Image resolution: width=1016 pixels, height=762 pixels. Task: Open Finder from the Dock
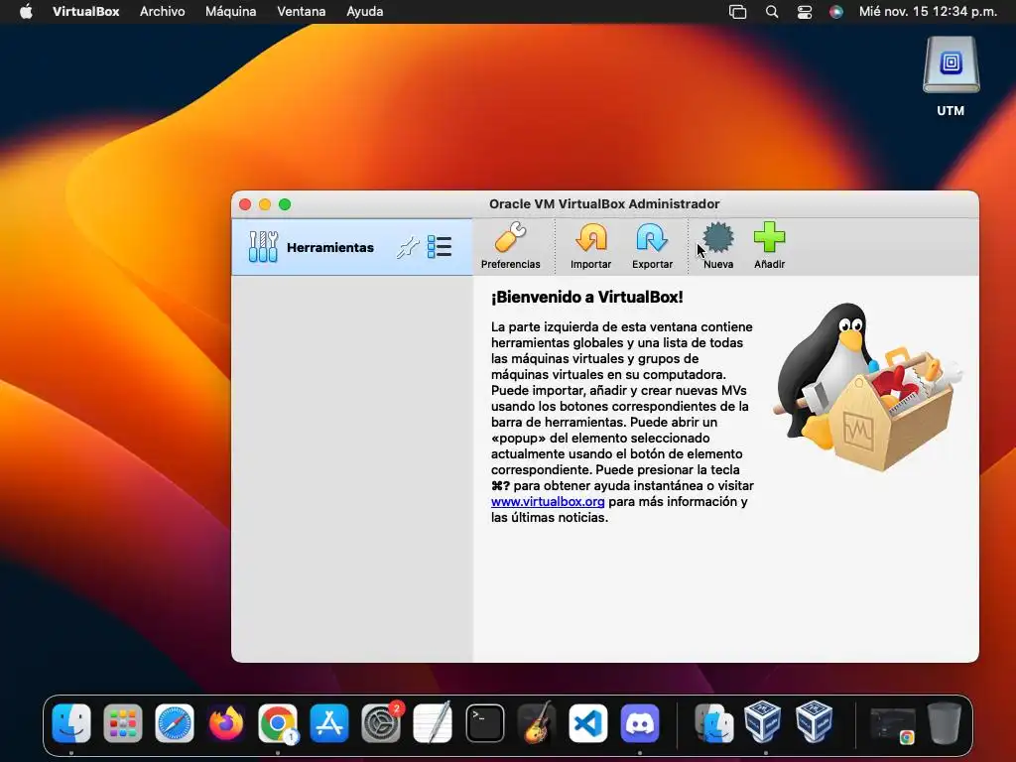[71, 723]
